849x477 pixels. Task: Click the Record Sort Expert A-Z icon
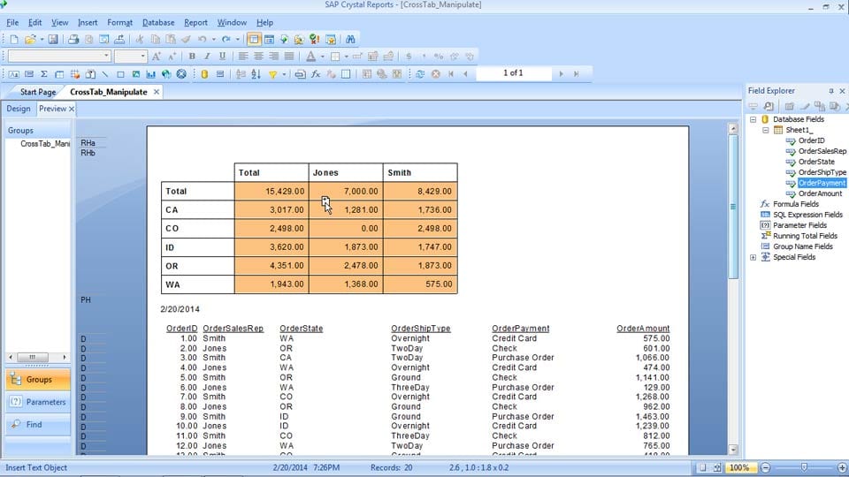tap(256, 74)
